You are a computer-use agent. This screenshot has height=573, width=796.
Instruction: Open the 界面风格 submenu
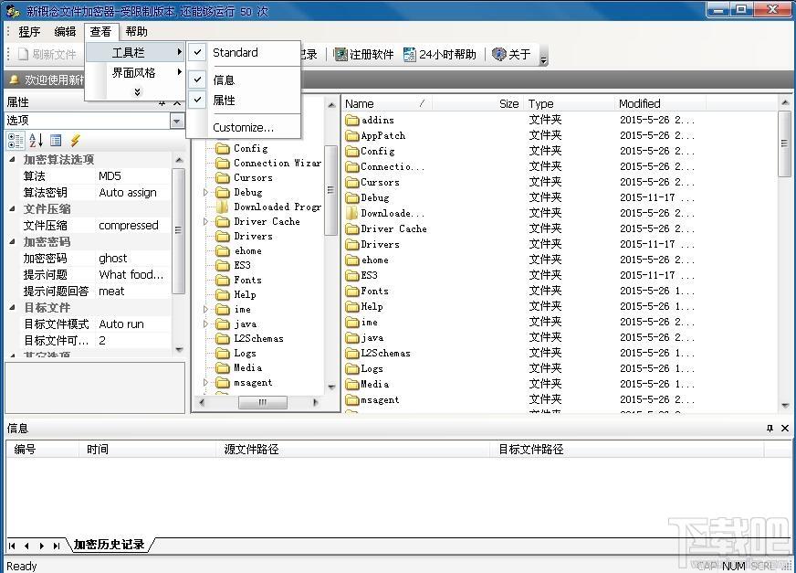(x=134, y=73)
